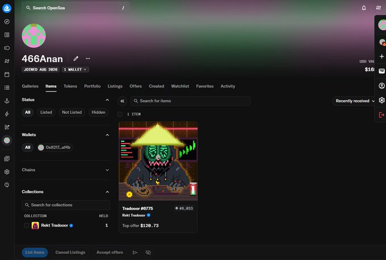Image resolution: width=386 pixels, height=260 pixels.
Task: Click the swap icon in top right corner
Action: [x=379, y=8]
